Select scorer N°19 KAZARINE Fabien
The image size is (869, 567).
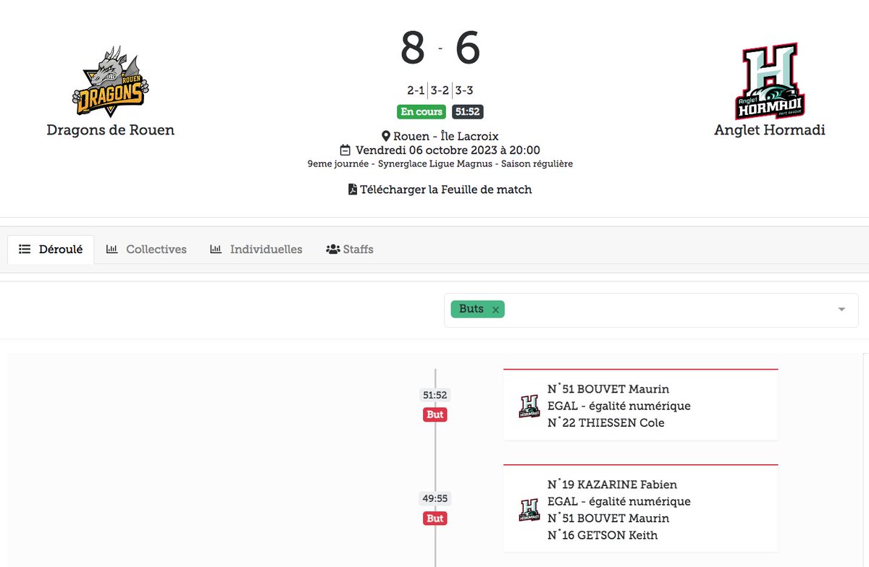click(x=613, y=485)
